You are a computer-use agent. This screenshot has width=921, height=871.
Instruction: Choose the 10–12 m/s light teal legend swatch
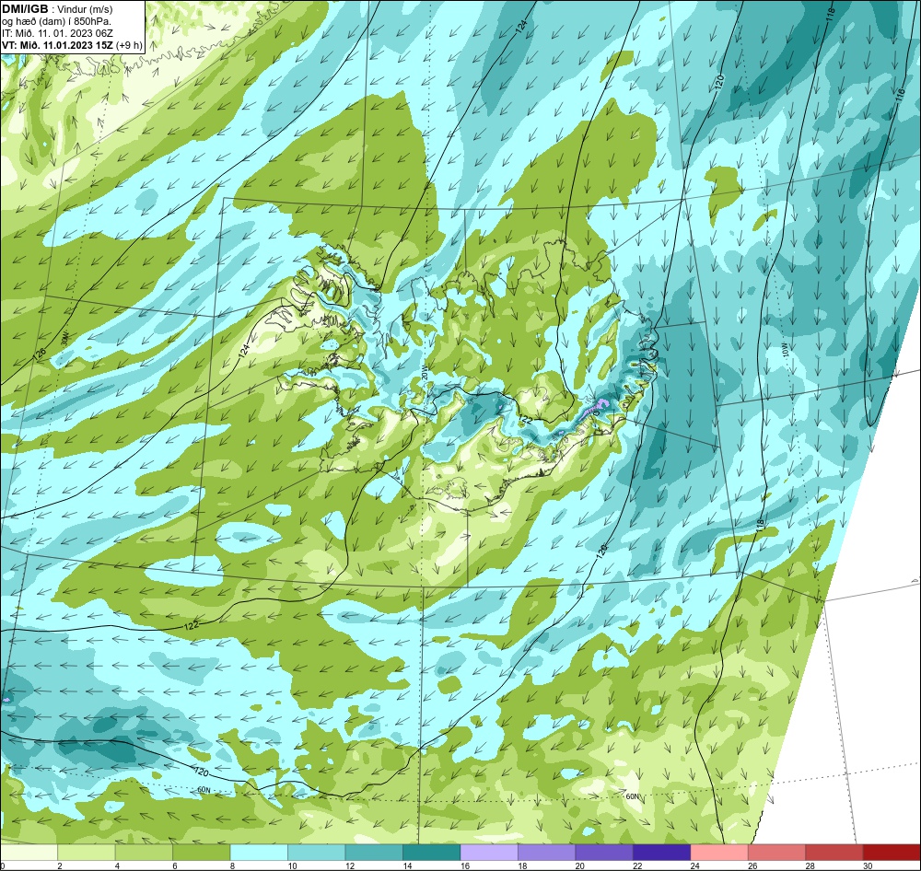(x=317, y=852)
